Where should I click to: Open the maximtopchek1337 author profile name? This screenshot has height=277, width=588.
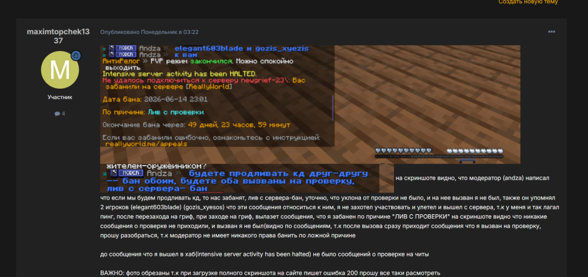58,36
